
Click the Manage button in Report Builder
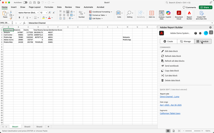pos(185,41)
